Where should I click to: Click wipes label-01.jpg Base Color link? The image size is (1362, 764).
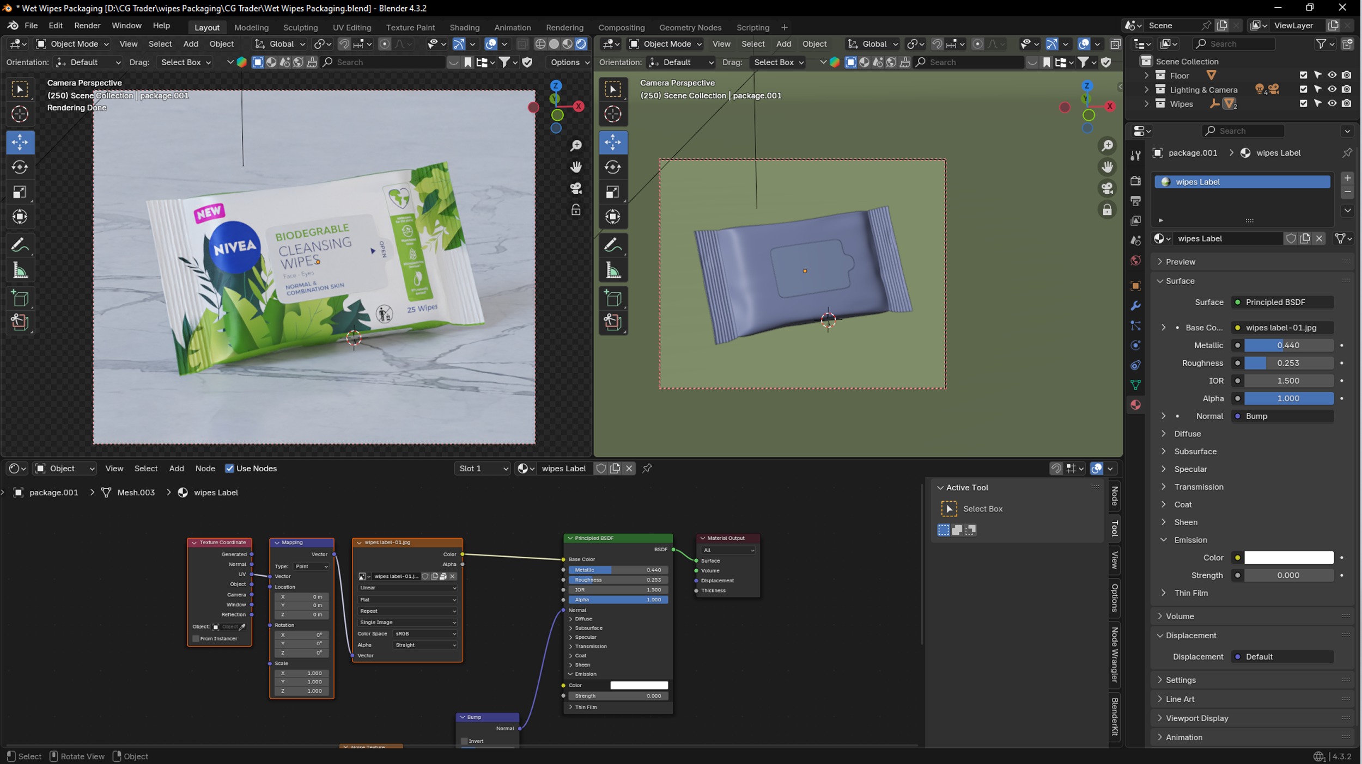[x=1282, y=328]
